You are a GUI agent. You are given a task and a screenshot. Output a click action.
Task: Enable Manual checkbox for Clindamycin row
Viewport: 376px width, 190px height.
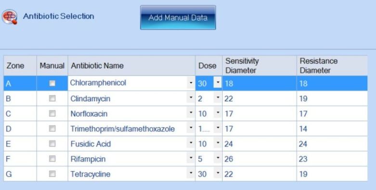coord(52,98)
